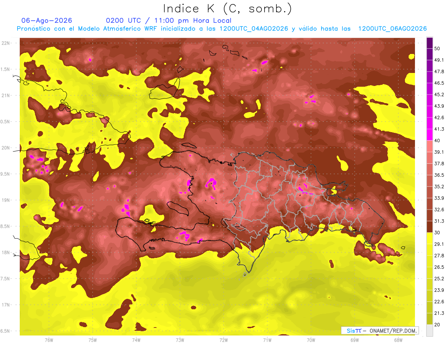Click the "72W" longitude label
The width and height of the screenshot is (447, 345).
point(223,340)
